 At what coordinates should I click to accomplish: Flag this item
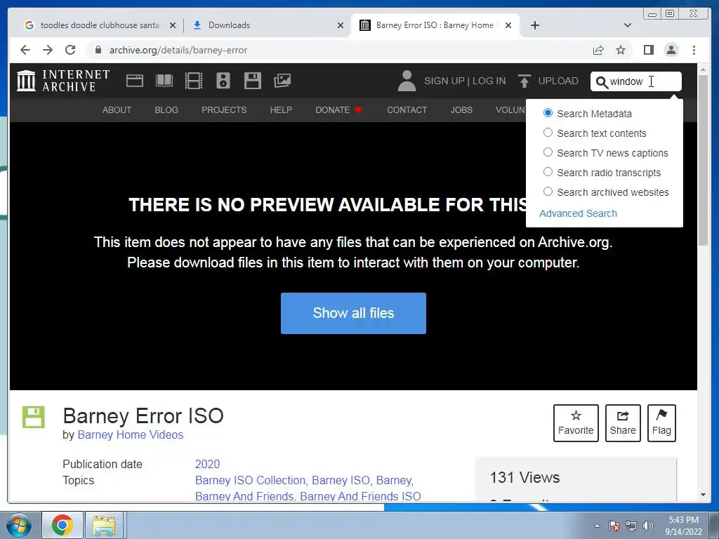[661, 423]
